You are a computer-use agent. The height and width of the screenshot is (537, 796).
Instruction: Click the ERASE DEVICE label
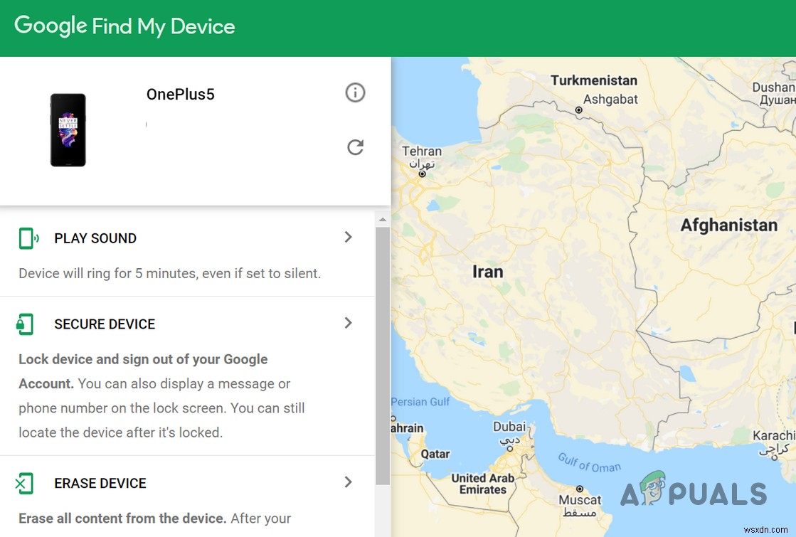click(100, 483)
